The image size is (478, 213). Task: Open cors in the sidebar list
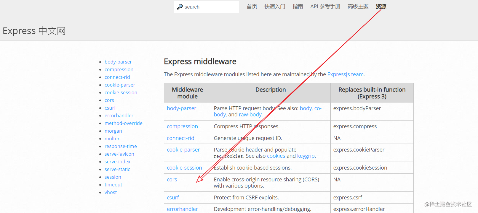click(x=109, y=100)
